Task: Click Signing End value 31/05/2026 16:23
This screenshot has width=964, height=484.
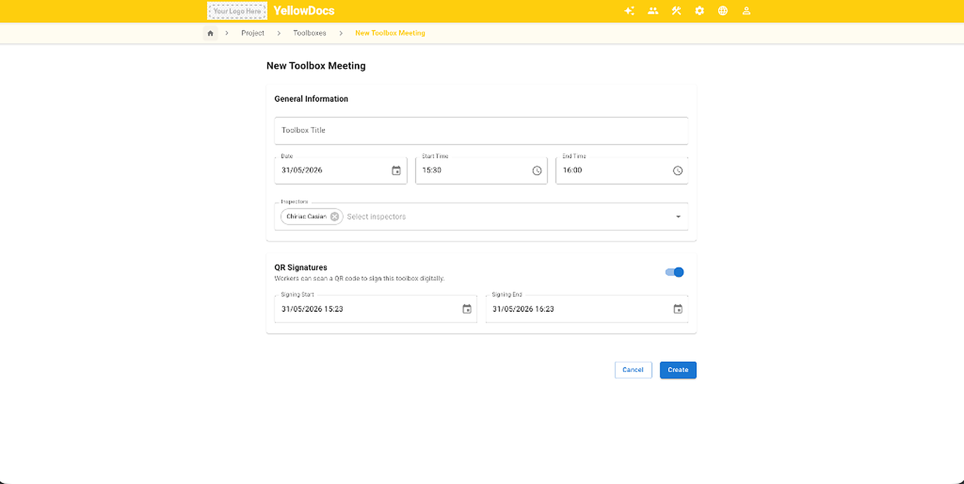Action: tap(523, 309)
